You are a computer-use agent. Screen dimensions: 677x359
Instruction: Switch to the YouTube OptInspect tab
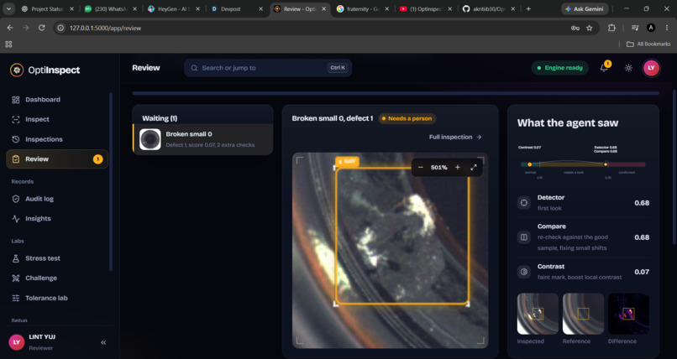point(426,8)
